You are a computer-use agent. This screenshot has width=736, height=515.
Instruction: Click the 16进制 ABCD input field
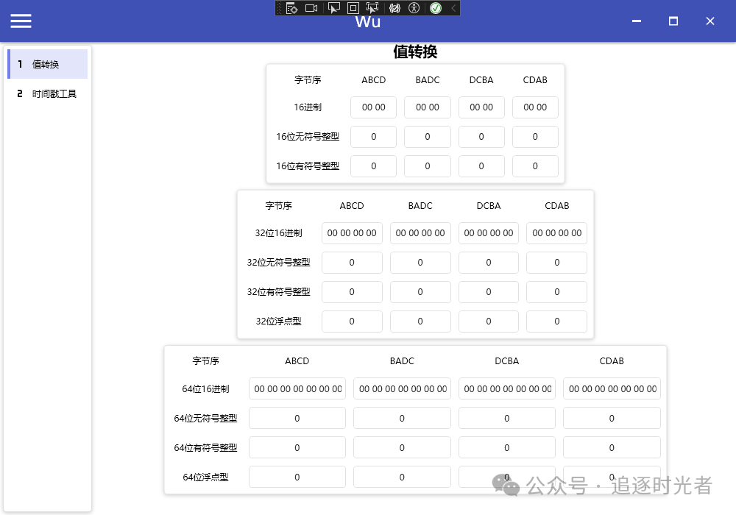click(x=373, y=107)
